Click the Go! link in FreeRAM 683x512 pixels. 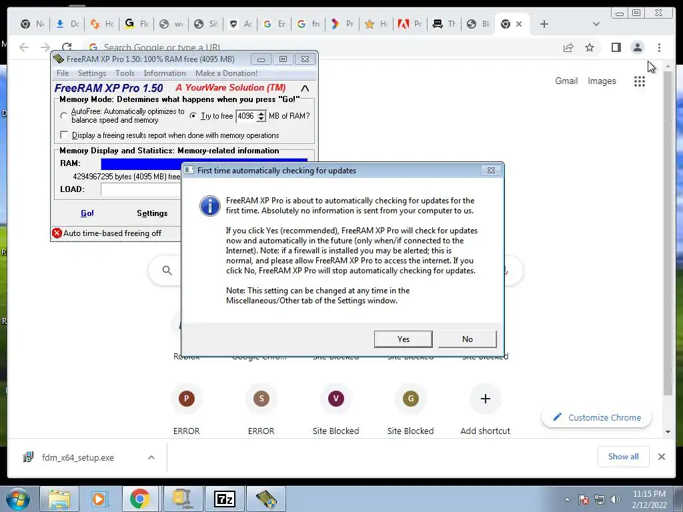click(87, 213)
